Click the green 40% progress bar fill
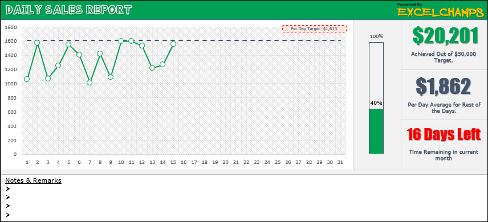The width and height of the screenshot is (488, 222). (376, 131)
